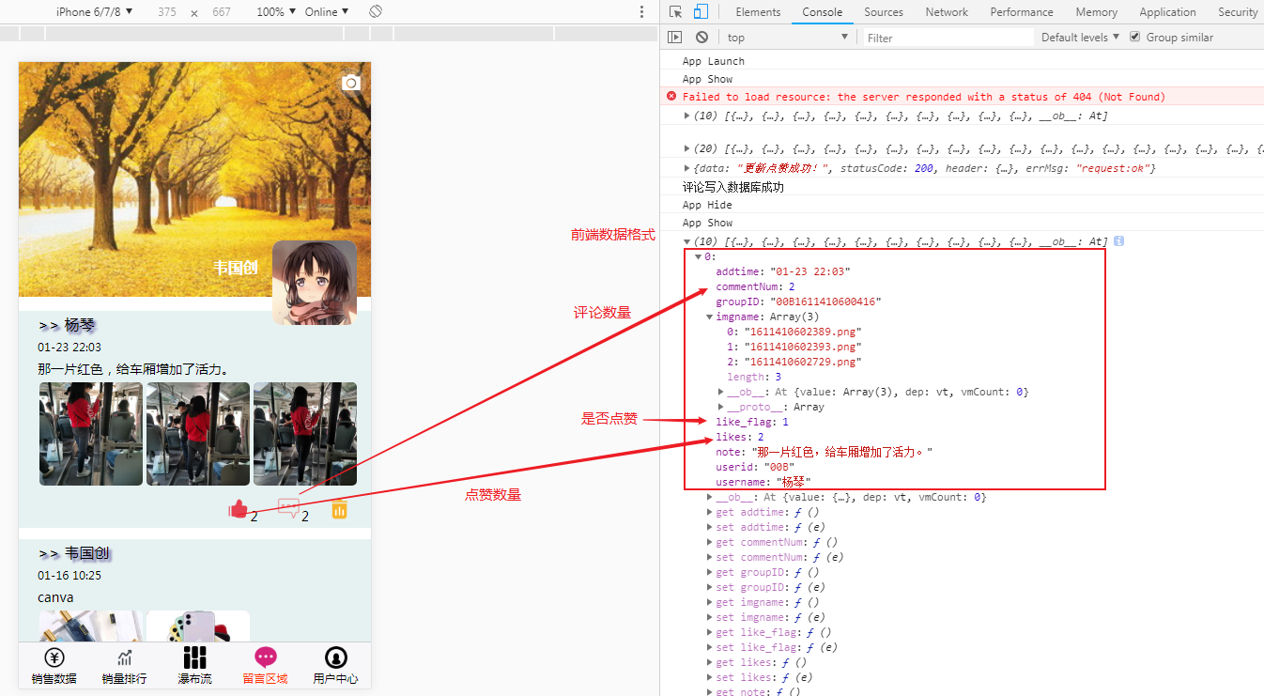This screenshot has height=696, width=1264.
Task: Open the Default levels dropdown
Action: click(1077, 37)
